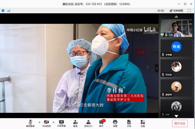This screenshot has height=129, width=195.
Task: Expand audio options arrow beside 解除静音
Action: tap(37, 122)
